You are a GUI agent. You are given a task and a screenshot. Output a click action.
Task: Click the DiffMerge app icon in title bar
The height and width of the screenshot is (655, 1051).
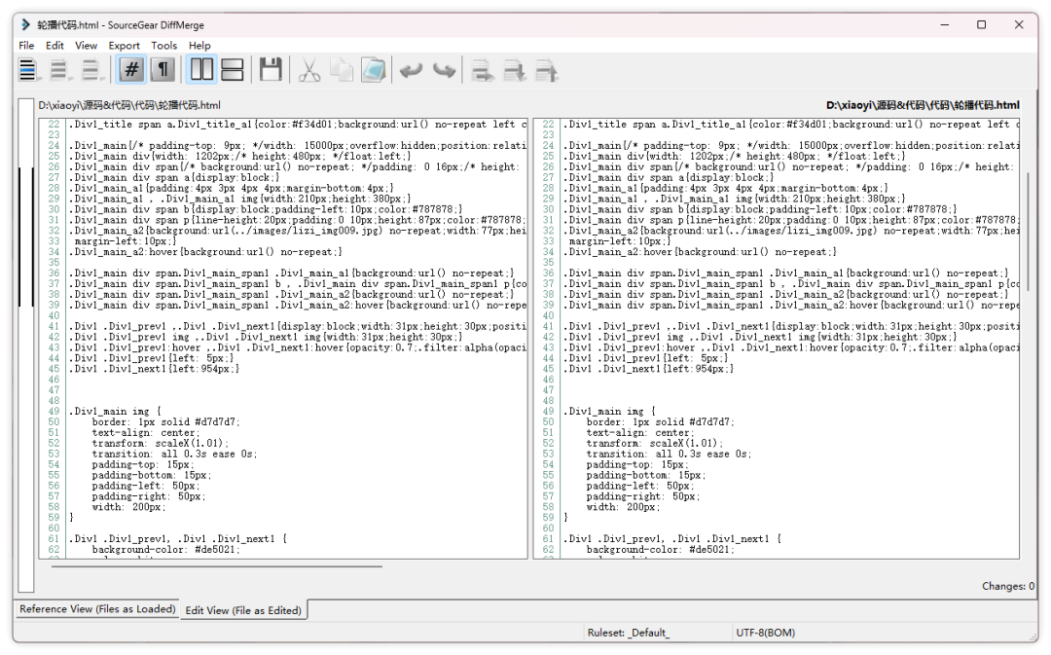coord(25,24)
